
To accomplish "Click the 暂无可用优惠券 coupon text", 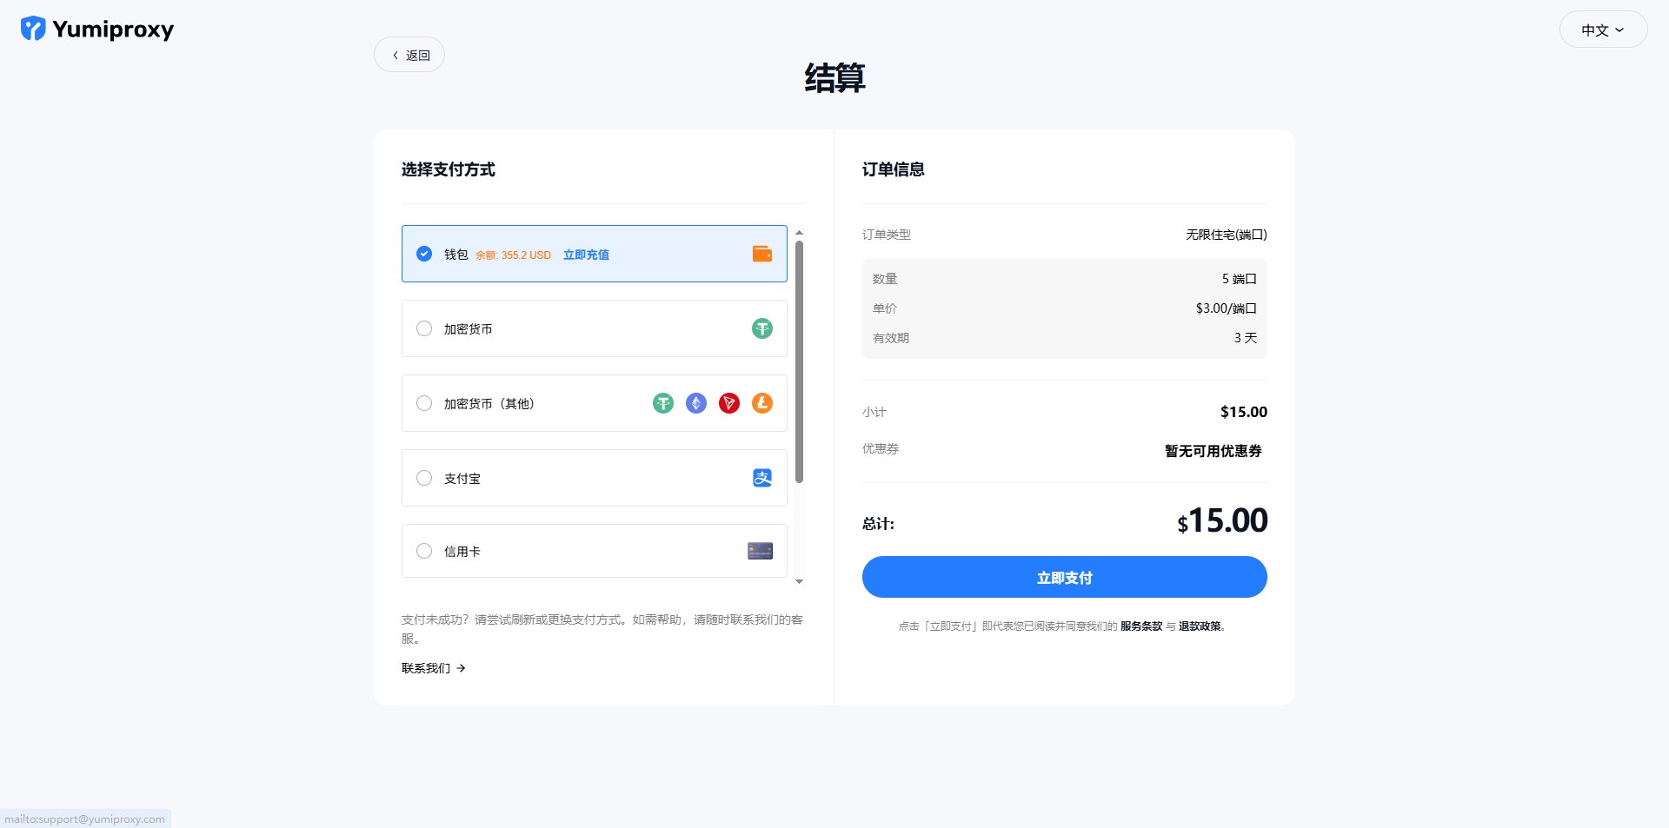I will coord(1214,451).
